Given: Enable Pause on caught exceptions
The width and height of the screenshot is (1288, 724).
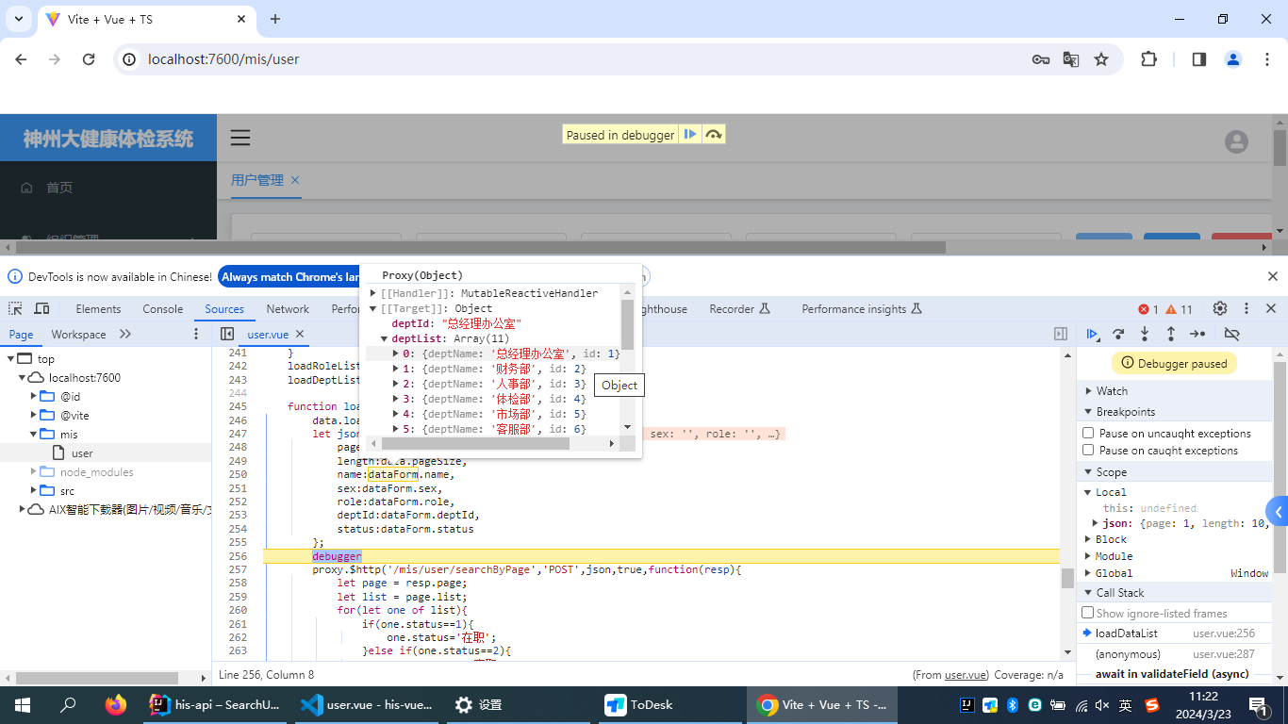Looking at the screenshot, I should click(1088, 450).
